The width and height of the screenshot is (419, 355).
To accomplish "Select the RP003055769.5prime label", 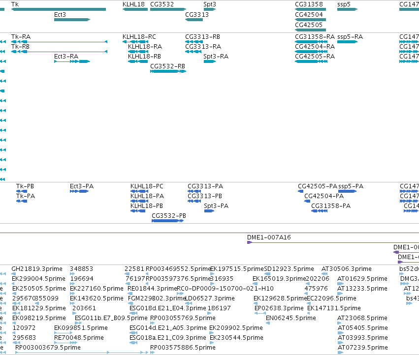I will 183,318.
